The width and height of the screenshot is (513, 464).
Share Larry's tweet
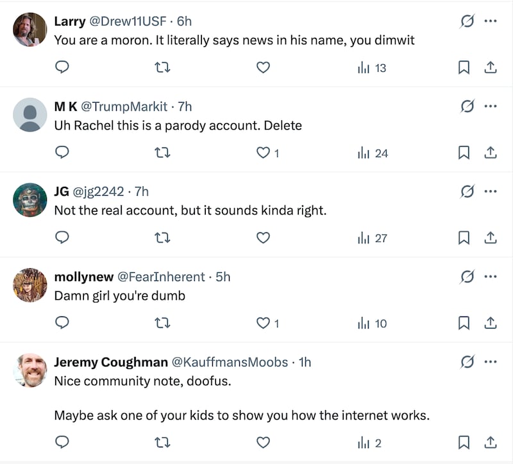pyautogui.click(x=491, y=67)
